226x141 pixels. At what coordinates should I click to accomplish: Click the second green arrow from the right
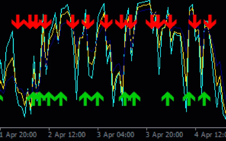coord(189,99)
